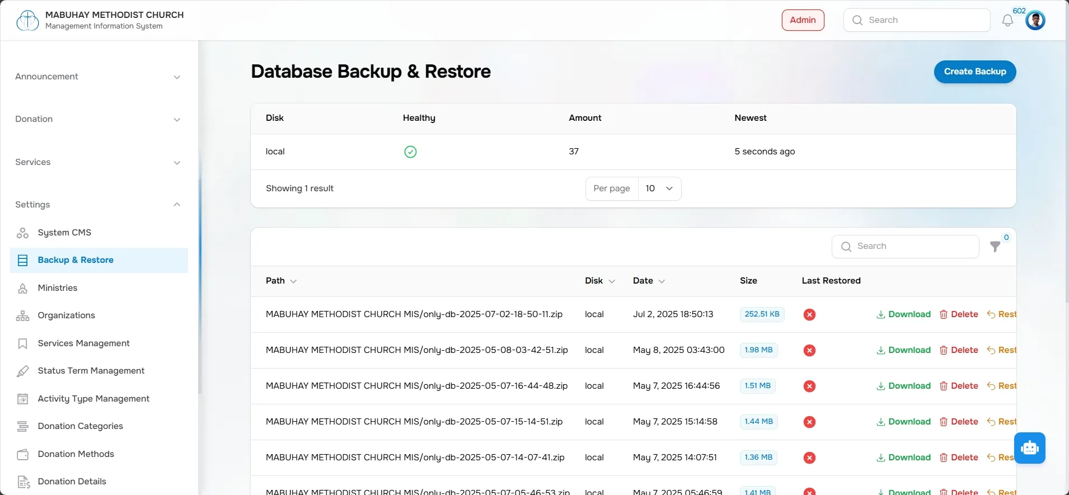The width and height of the screenshot is (1069, 495).
Task: Open Donation Details page
Action: [x=99, y=482]
